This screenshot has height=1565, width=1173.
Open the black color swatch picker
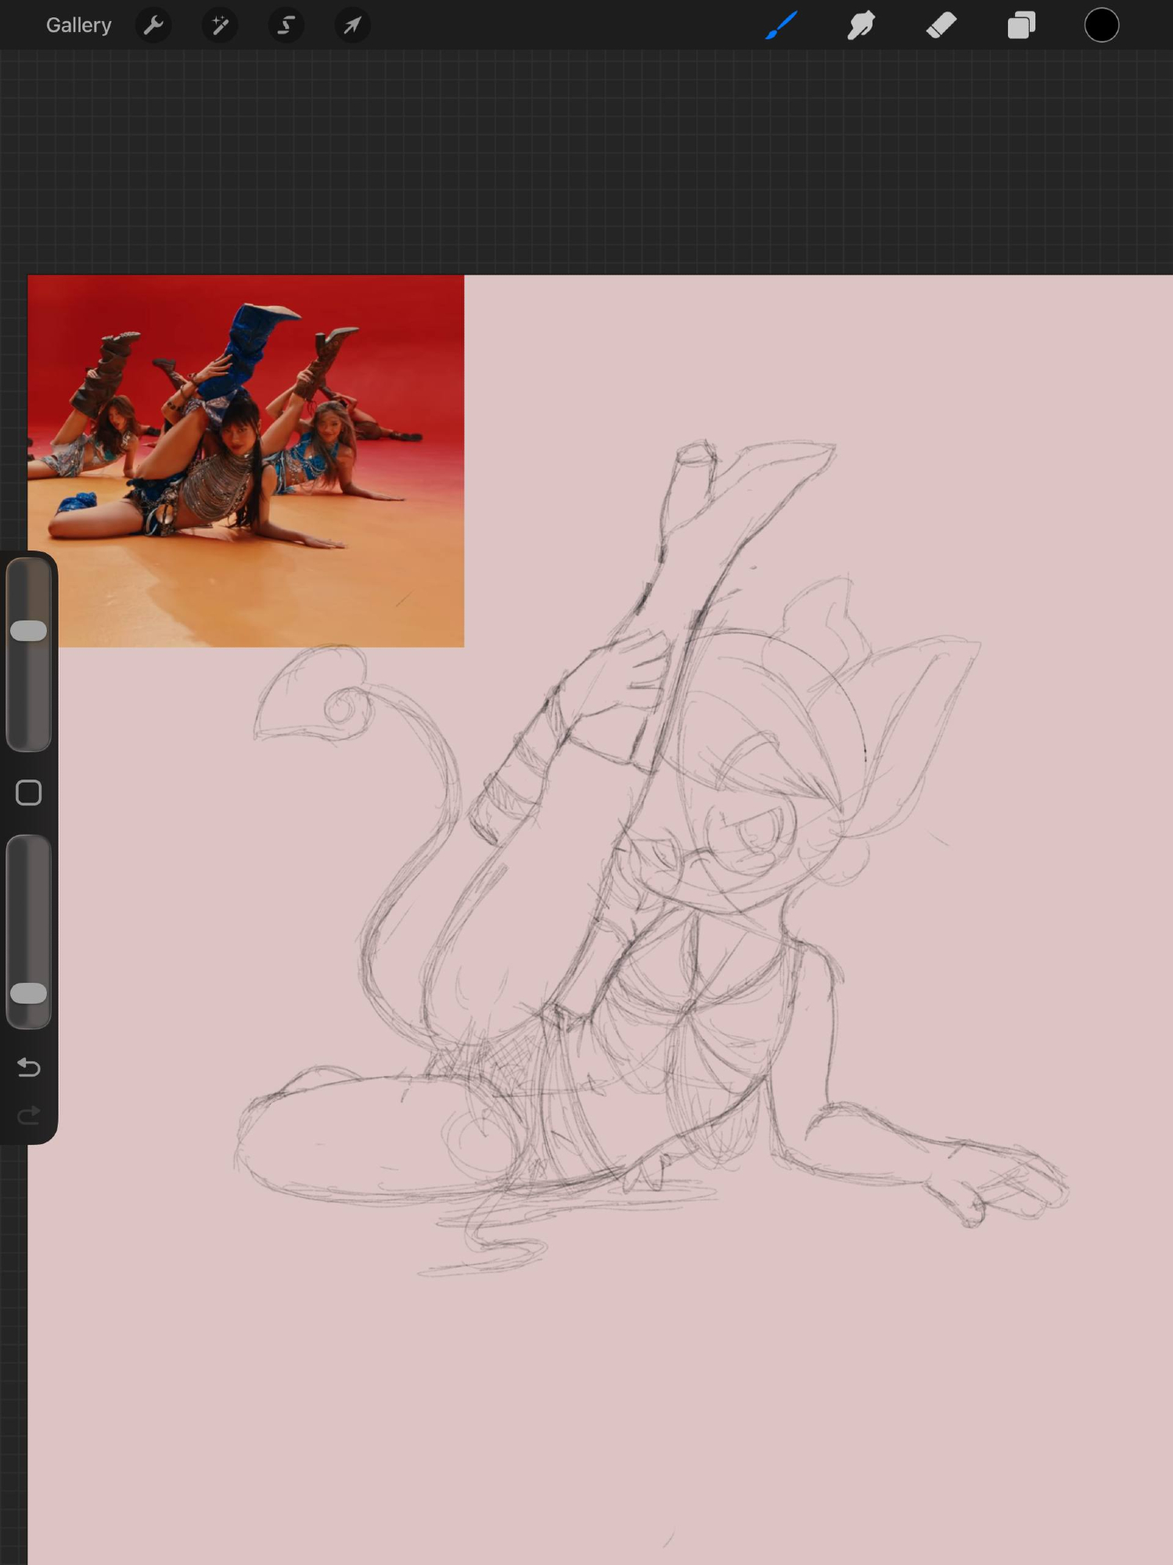click(1101, 25)
